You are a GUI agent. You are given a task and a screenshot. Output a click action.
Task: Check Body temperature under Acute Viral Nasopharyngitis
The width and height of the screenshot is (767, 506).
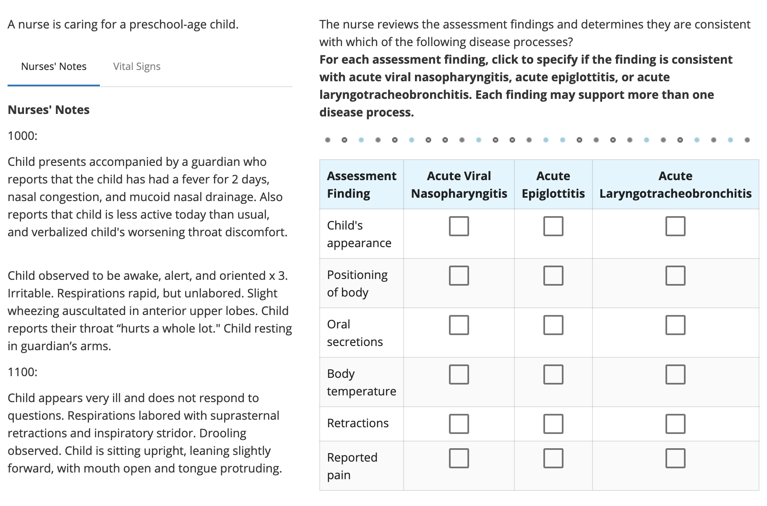458,374
